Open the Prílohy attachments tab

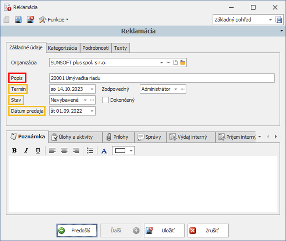click(x=117, y=137)
